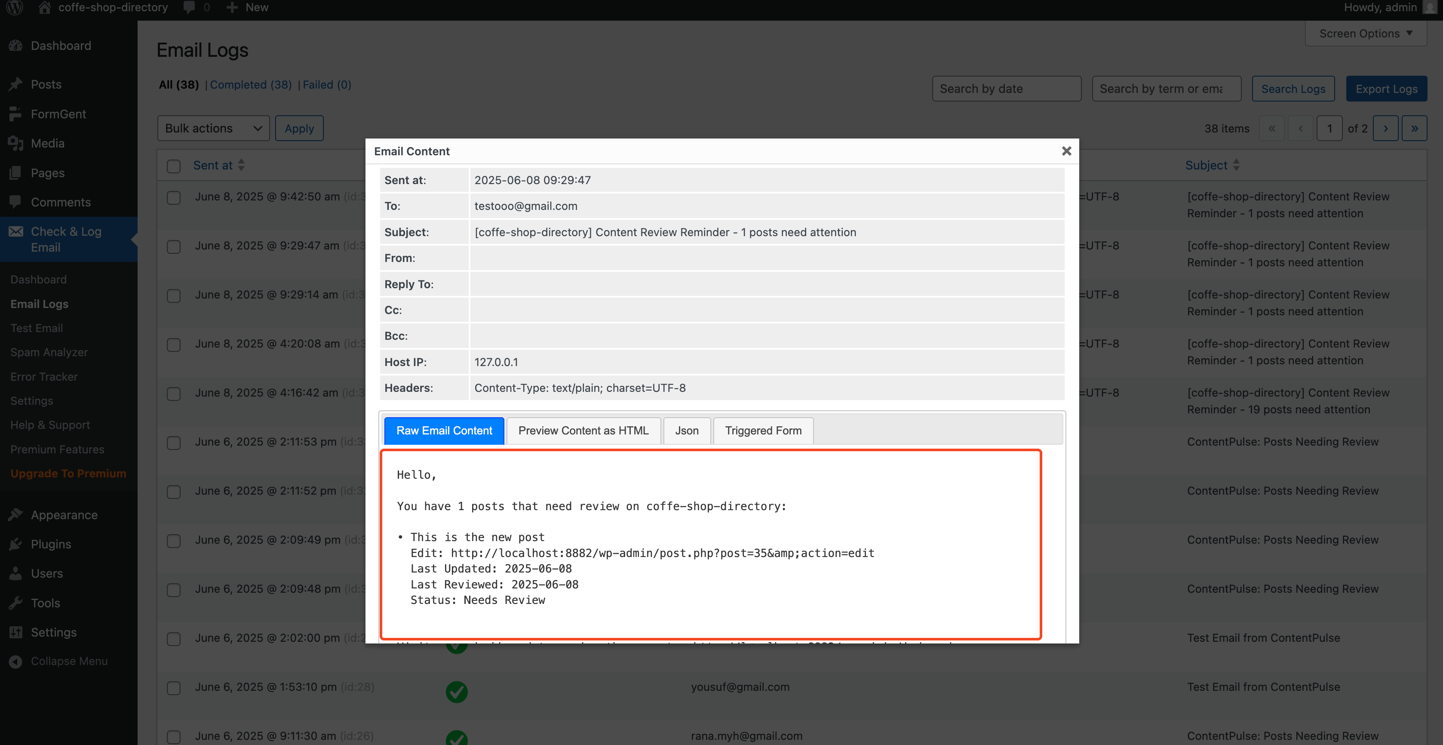This screenshot has width=1443, height=745.
Task: Open the coffe-shop-directory home icon
Action: (45, 7)
